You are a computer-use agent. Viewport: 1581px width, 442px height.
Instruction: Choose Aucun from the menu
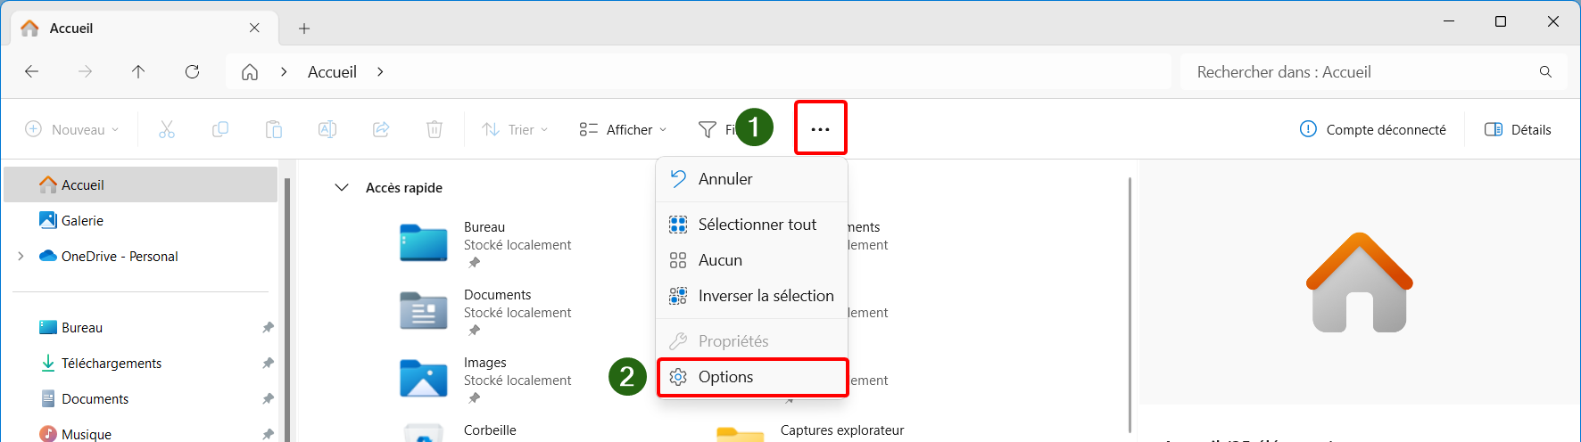pyautogui.click(x=752, y=260)
